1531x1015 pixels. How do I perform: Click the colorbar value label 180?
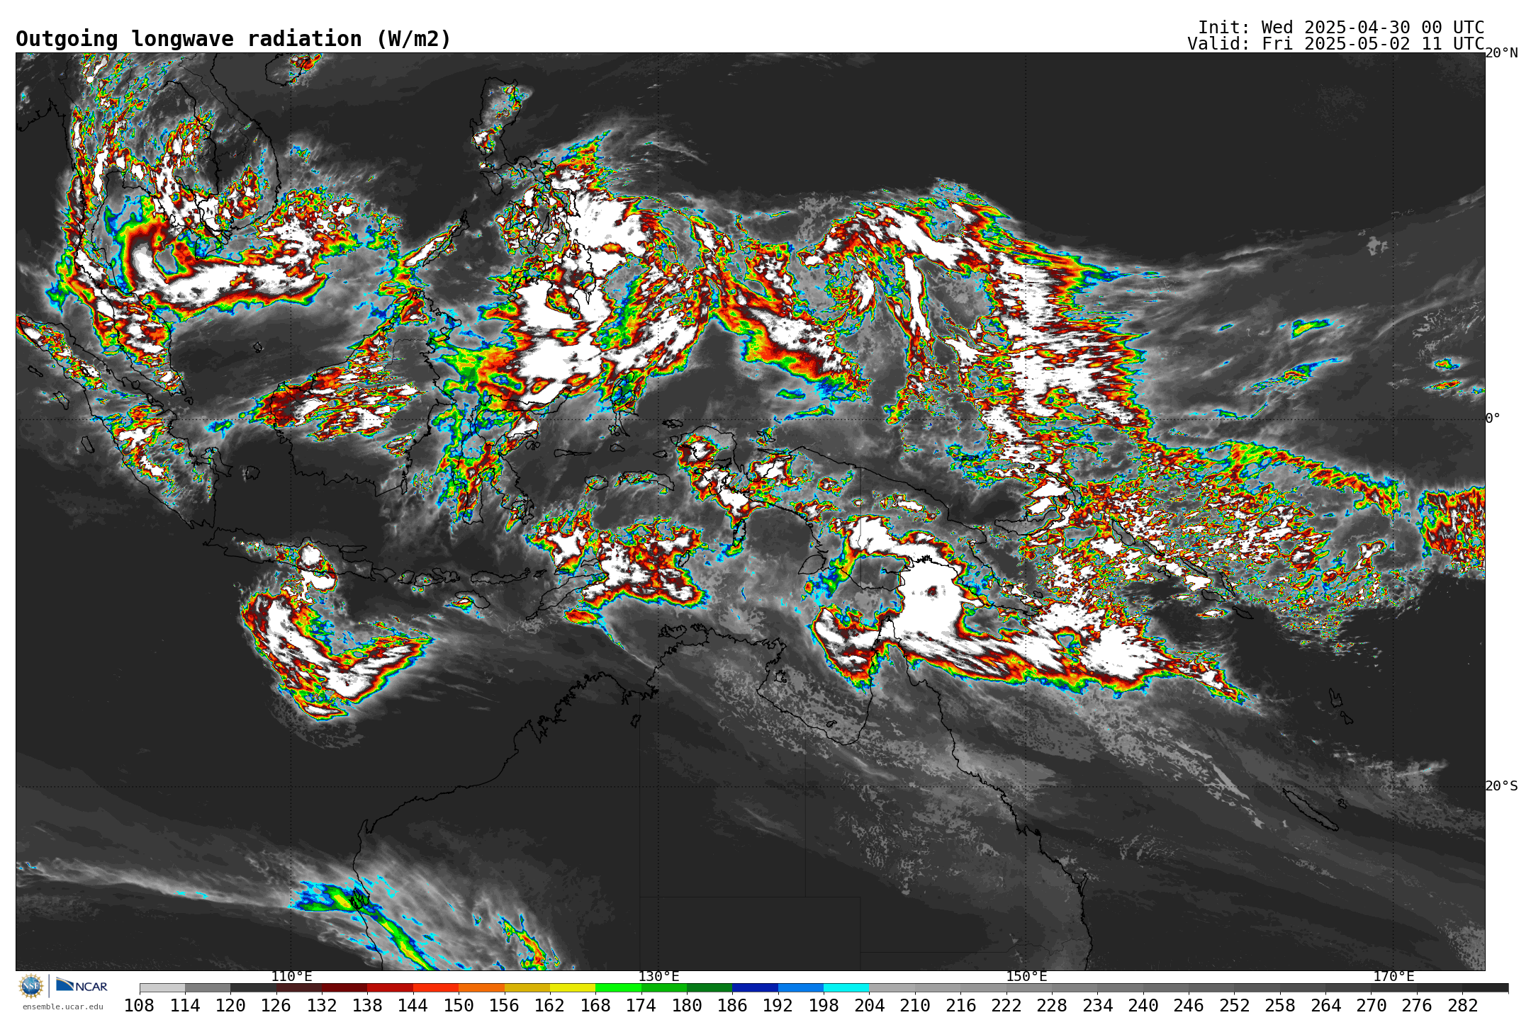(687, 1005)
